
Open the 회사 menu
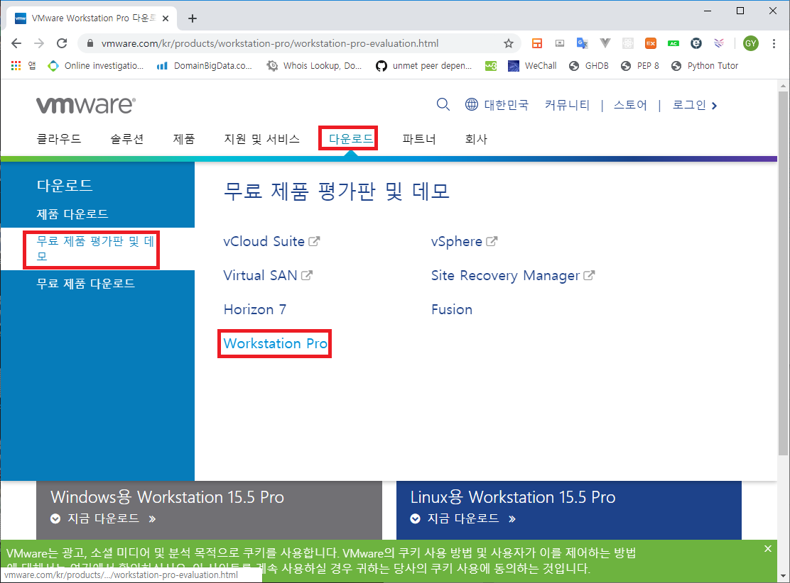coord(476,139)
